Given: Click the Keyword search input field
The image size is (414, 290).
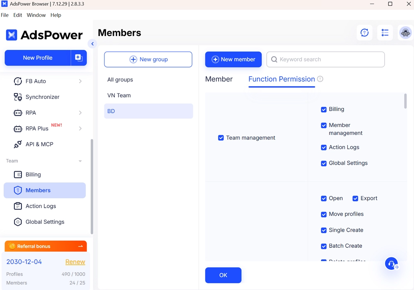Looking at the screenshot, I should pyautogui.click(x=325, y=59).
